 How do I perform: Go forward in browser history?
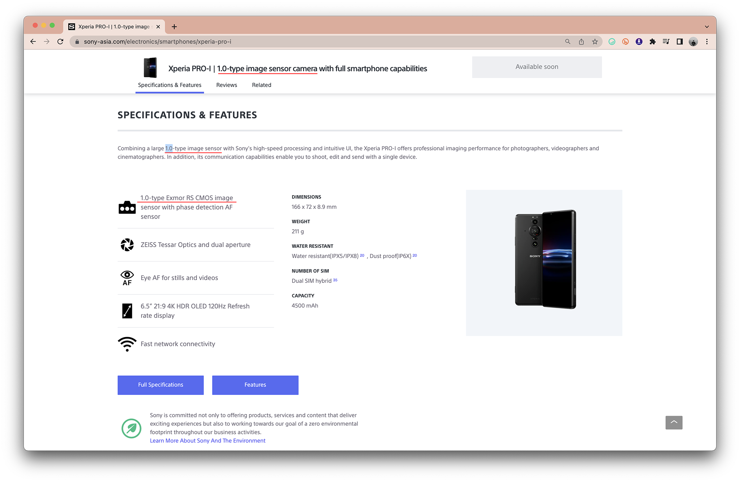point(47,42)
